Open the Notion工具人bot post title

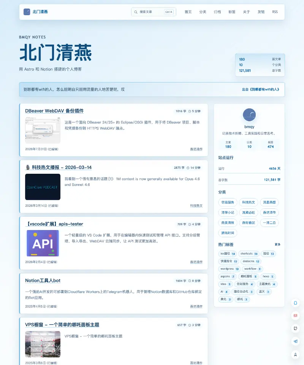coord(43,281)
